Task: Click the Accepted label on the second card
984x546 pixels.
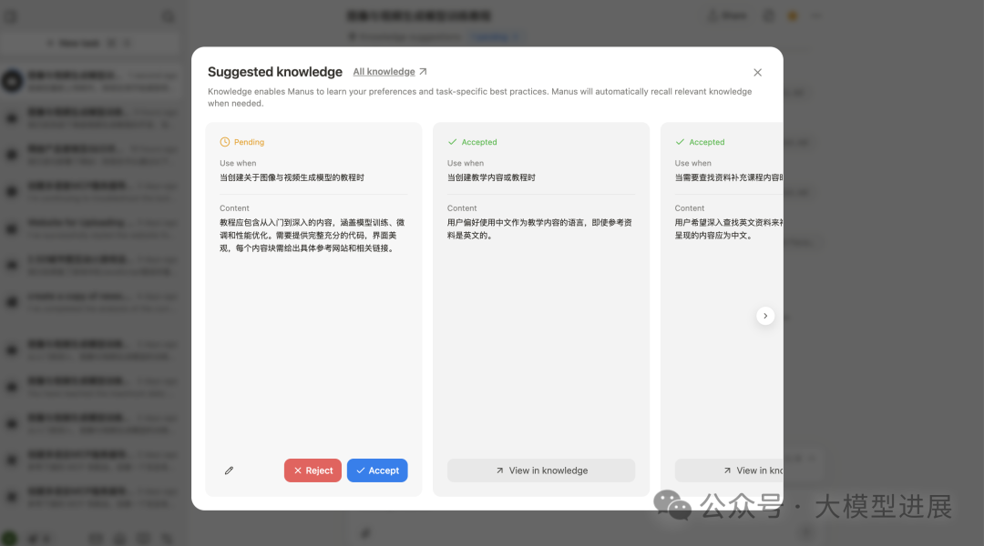Action: (x=479, y=142)
